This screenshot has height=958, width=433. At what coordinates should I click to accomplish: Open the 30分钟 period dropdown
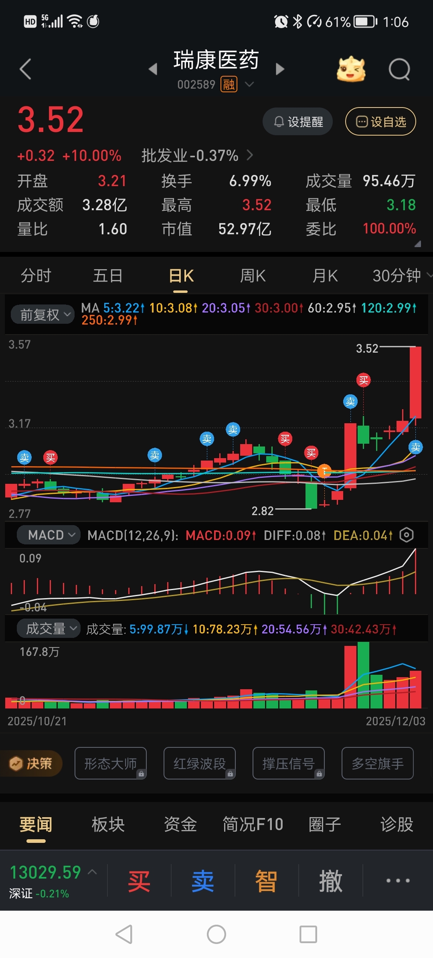tap(402, 276)
